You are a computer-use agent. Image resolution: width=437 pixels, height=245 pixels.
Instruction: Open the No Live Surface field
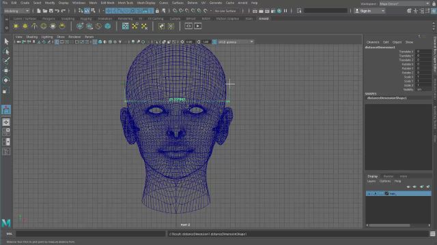click(226, 11)
